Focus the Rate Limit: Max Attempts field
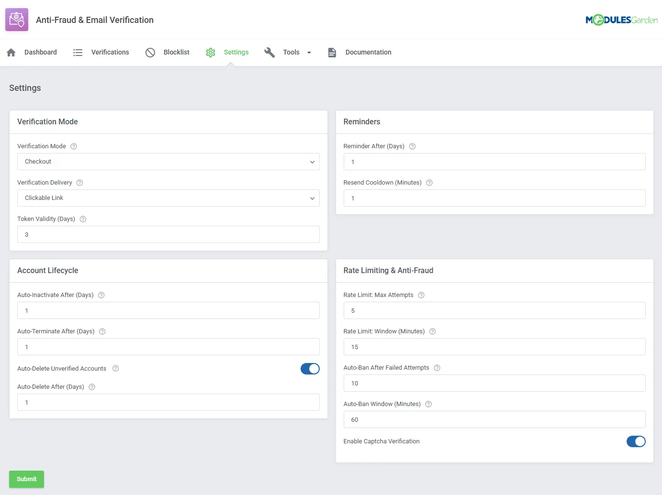 point(494,310)
